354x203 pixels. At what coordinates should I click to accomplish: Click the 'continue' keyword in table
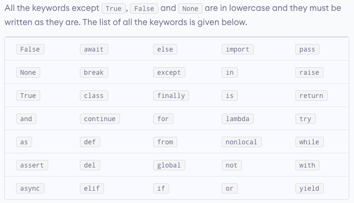tap(100, 119)
